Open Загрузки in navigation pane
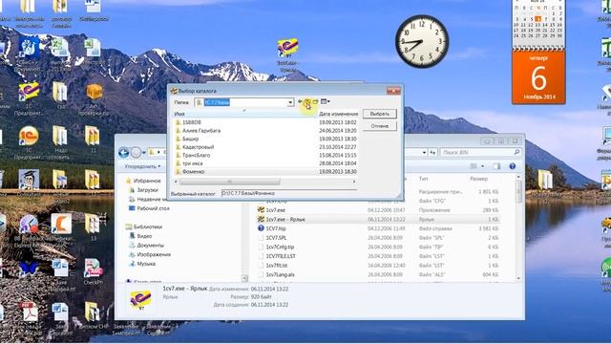Image resolution: width=611 pixels, height=344 pixels. tap(148, 190)
